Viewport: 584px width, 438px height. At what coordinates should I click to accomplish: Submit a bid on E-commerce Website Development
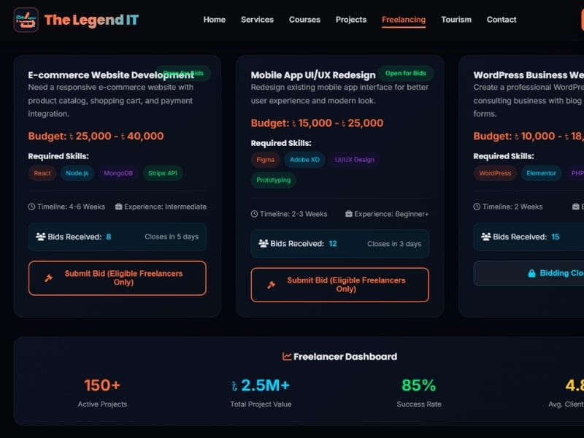click(117, 278)
